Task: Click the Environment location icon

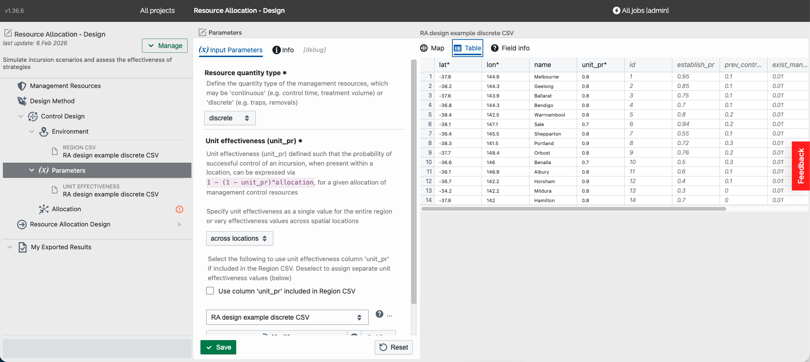Action: 44,132
